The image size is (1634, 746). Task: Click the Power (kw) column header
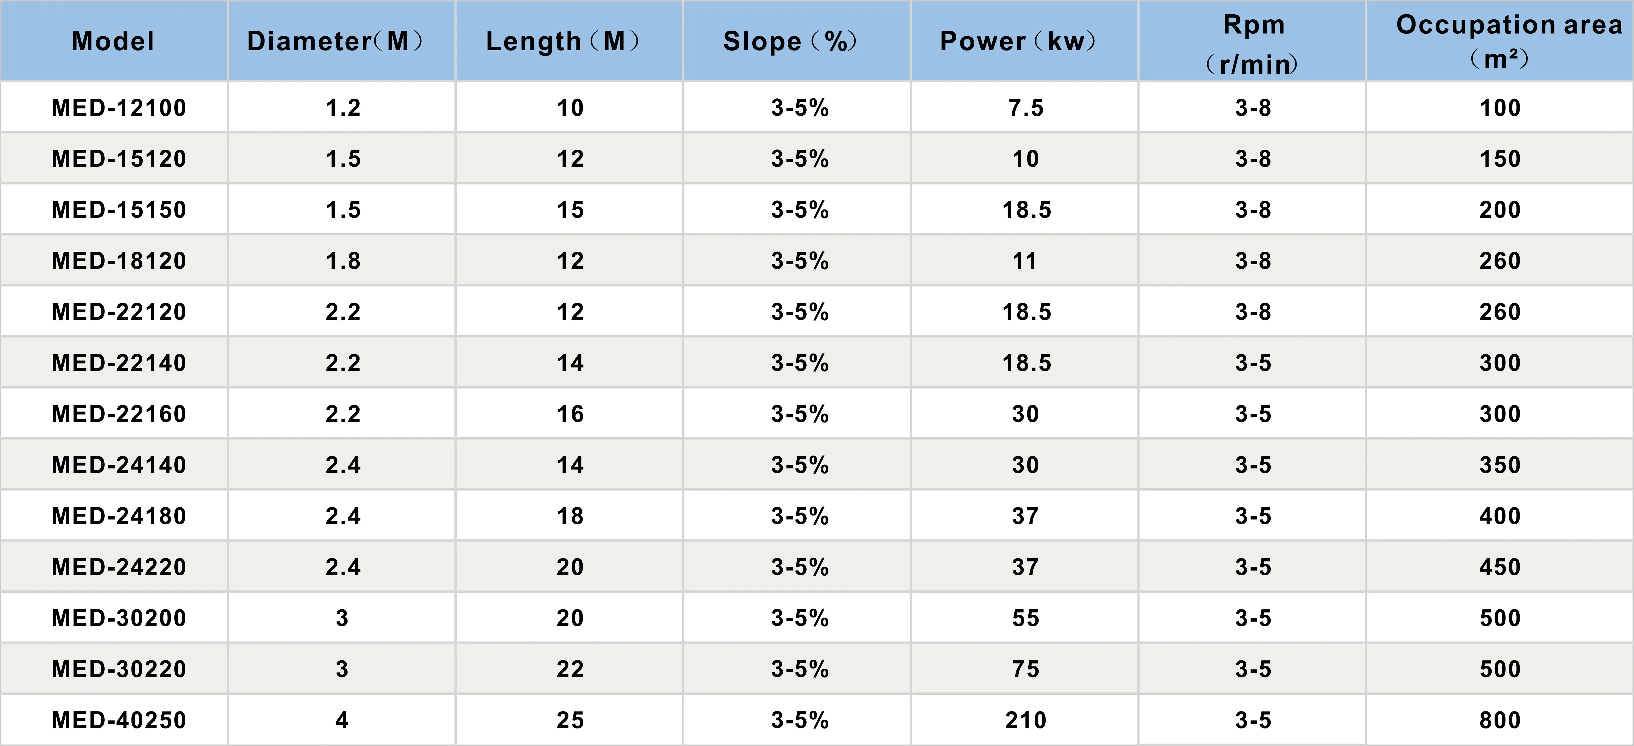click(1017, 42)
